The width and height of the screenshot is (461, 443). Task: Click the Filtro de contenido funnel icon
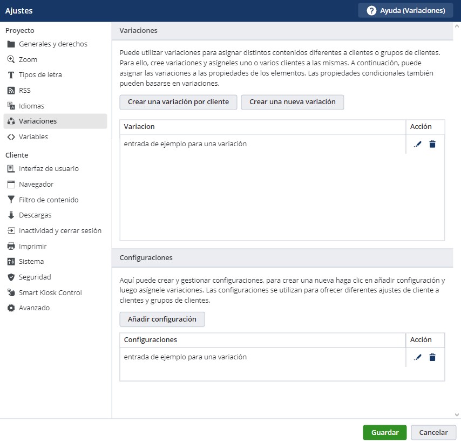click(x=11, y=200)
